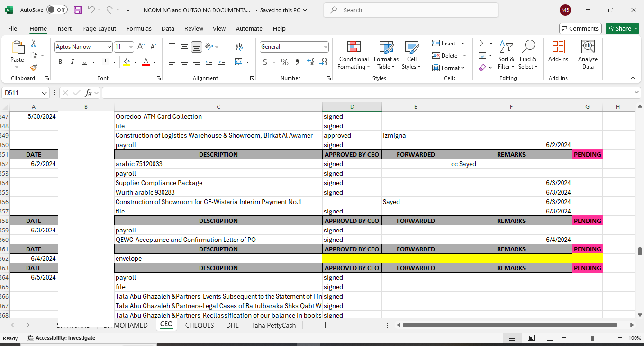644x346 pixels.
Task: Open the Taha PettyCash sheet tab
Action: pos(273,325)
